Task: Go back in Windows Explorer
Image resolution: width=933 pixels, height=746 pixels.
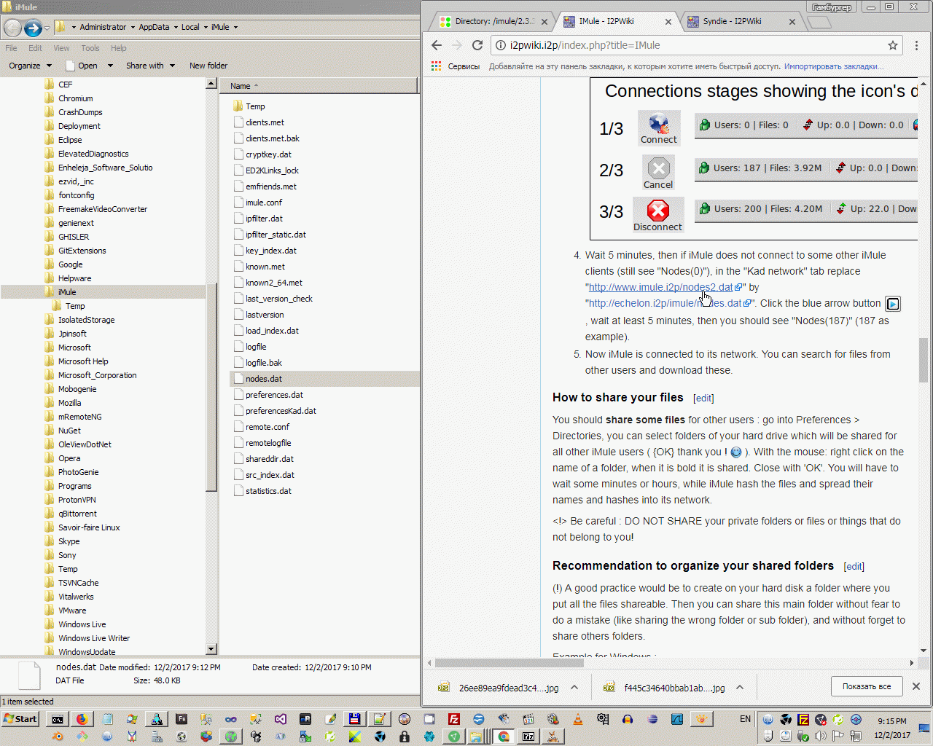Action: (12, 28)
